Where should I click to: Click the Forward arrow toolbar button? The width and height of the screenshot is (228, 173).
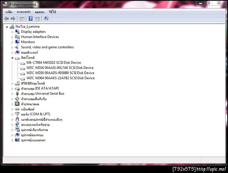13,19
